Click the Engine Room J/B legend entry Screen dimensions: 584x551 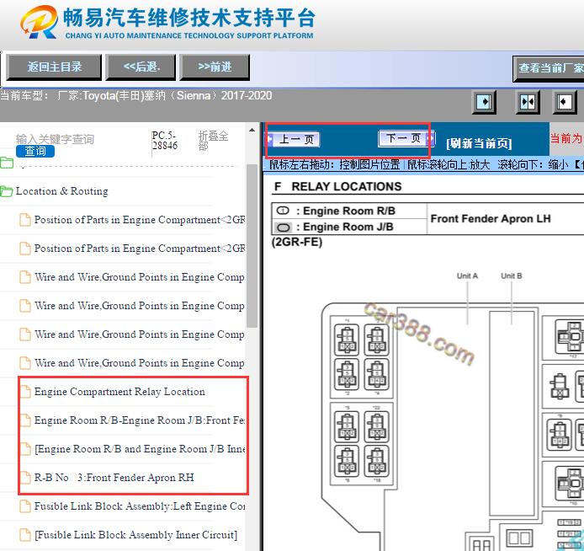[334, 227]
